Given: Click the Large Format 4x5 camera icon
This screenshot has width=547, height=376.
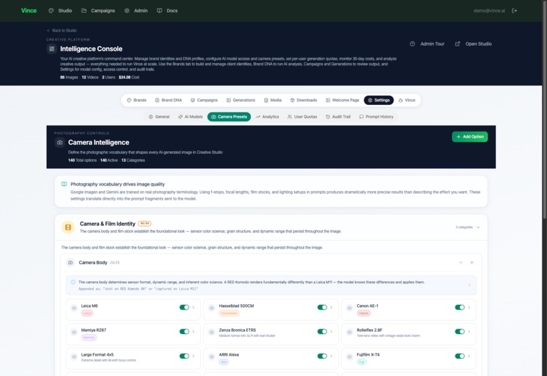Looking at the screenshot, I should (74, 357).
